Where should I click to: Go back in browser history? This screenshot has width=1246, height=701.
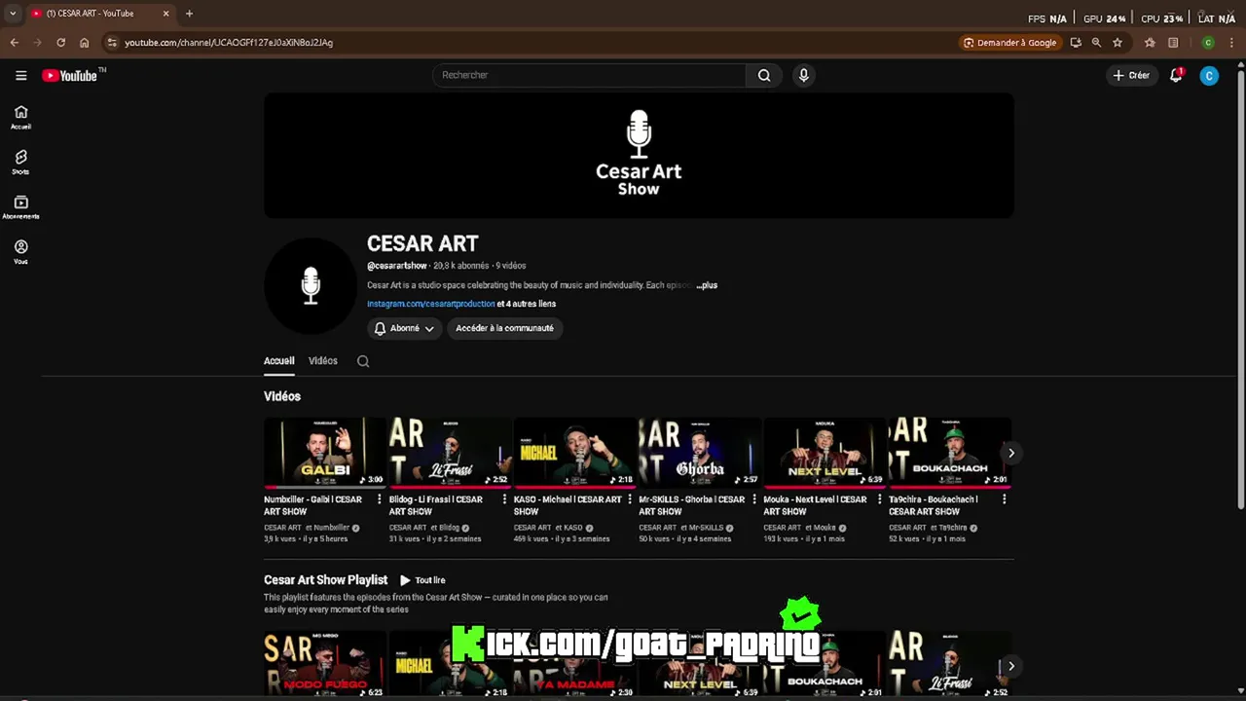(x=14, y=43)
